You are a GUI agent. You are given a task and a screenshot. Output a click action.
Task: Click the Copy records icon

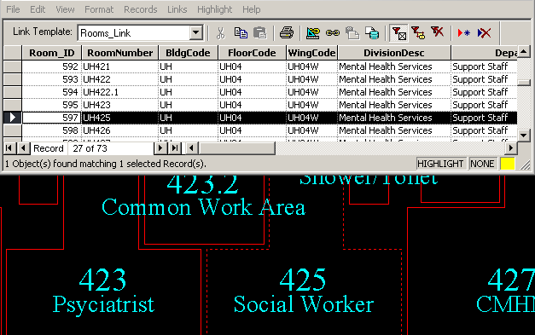click(241, 33)
